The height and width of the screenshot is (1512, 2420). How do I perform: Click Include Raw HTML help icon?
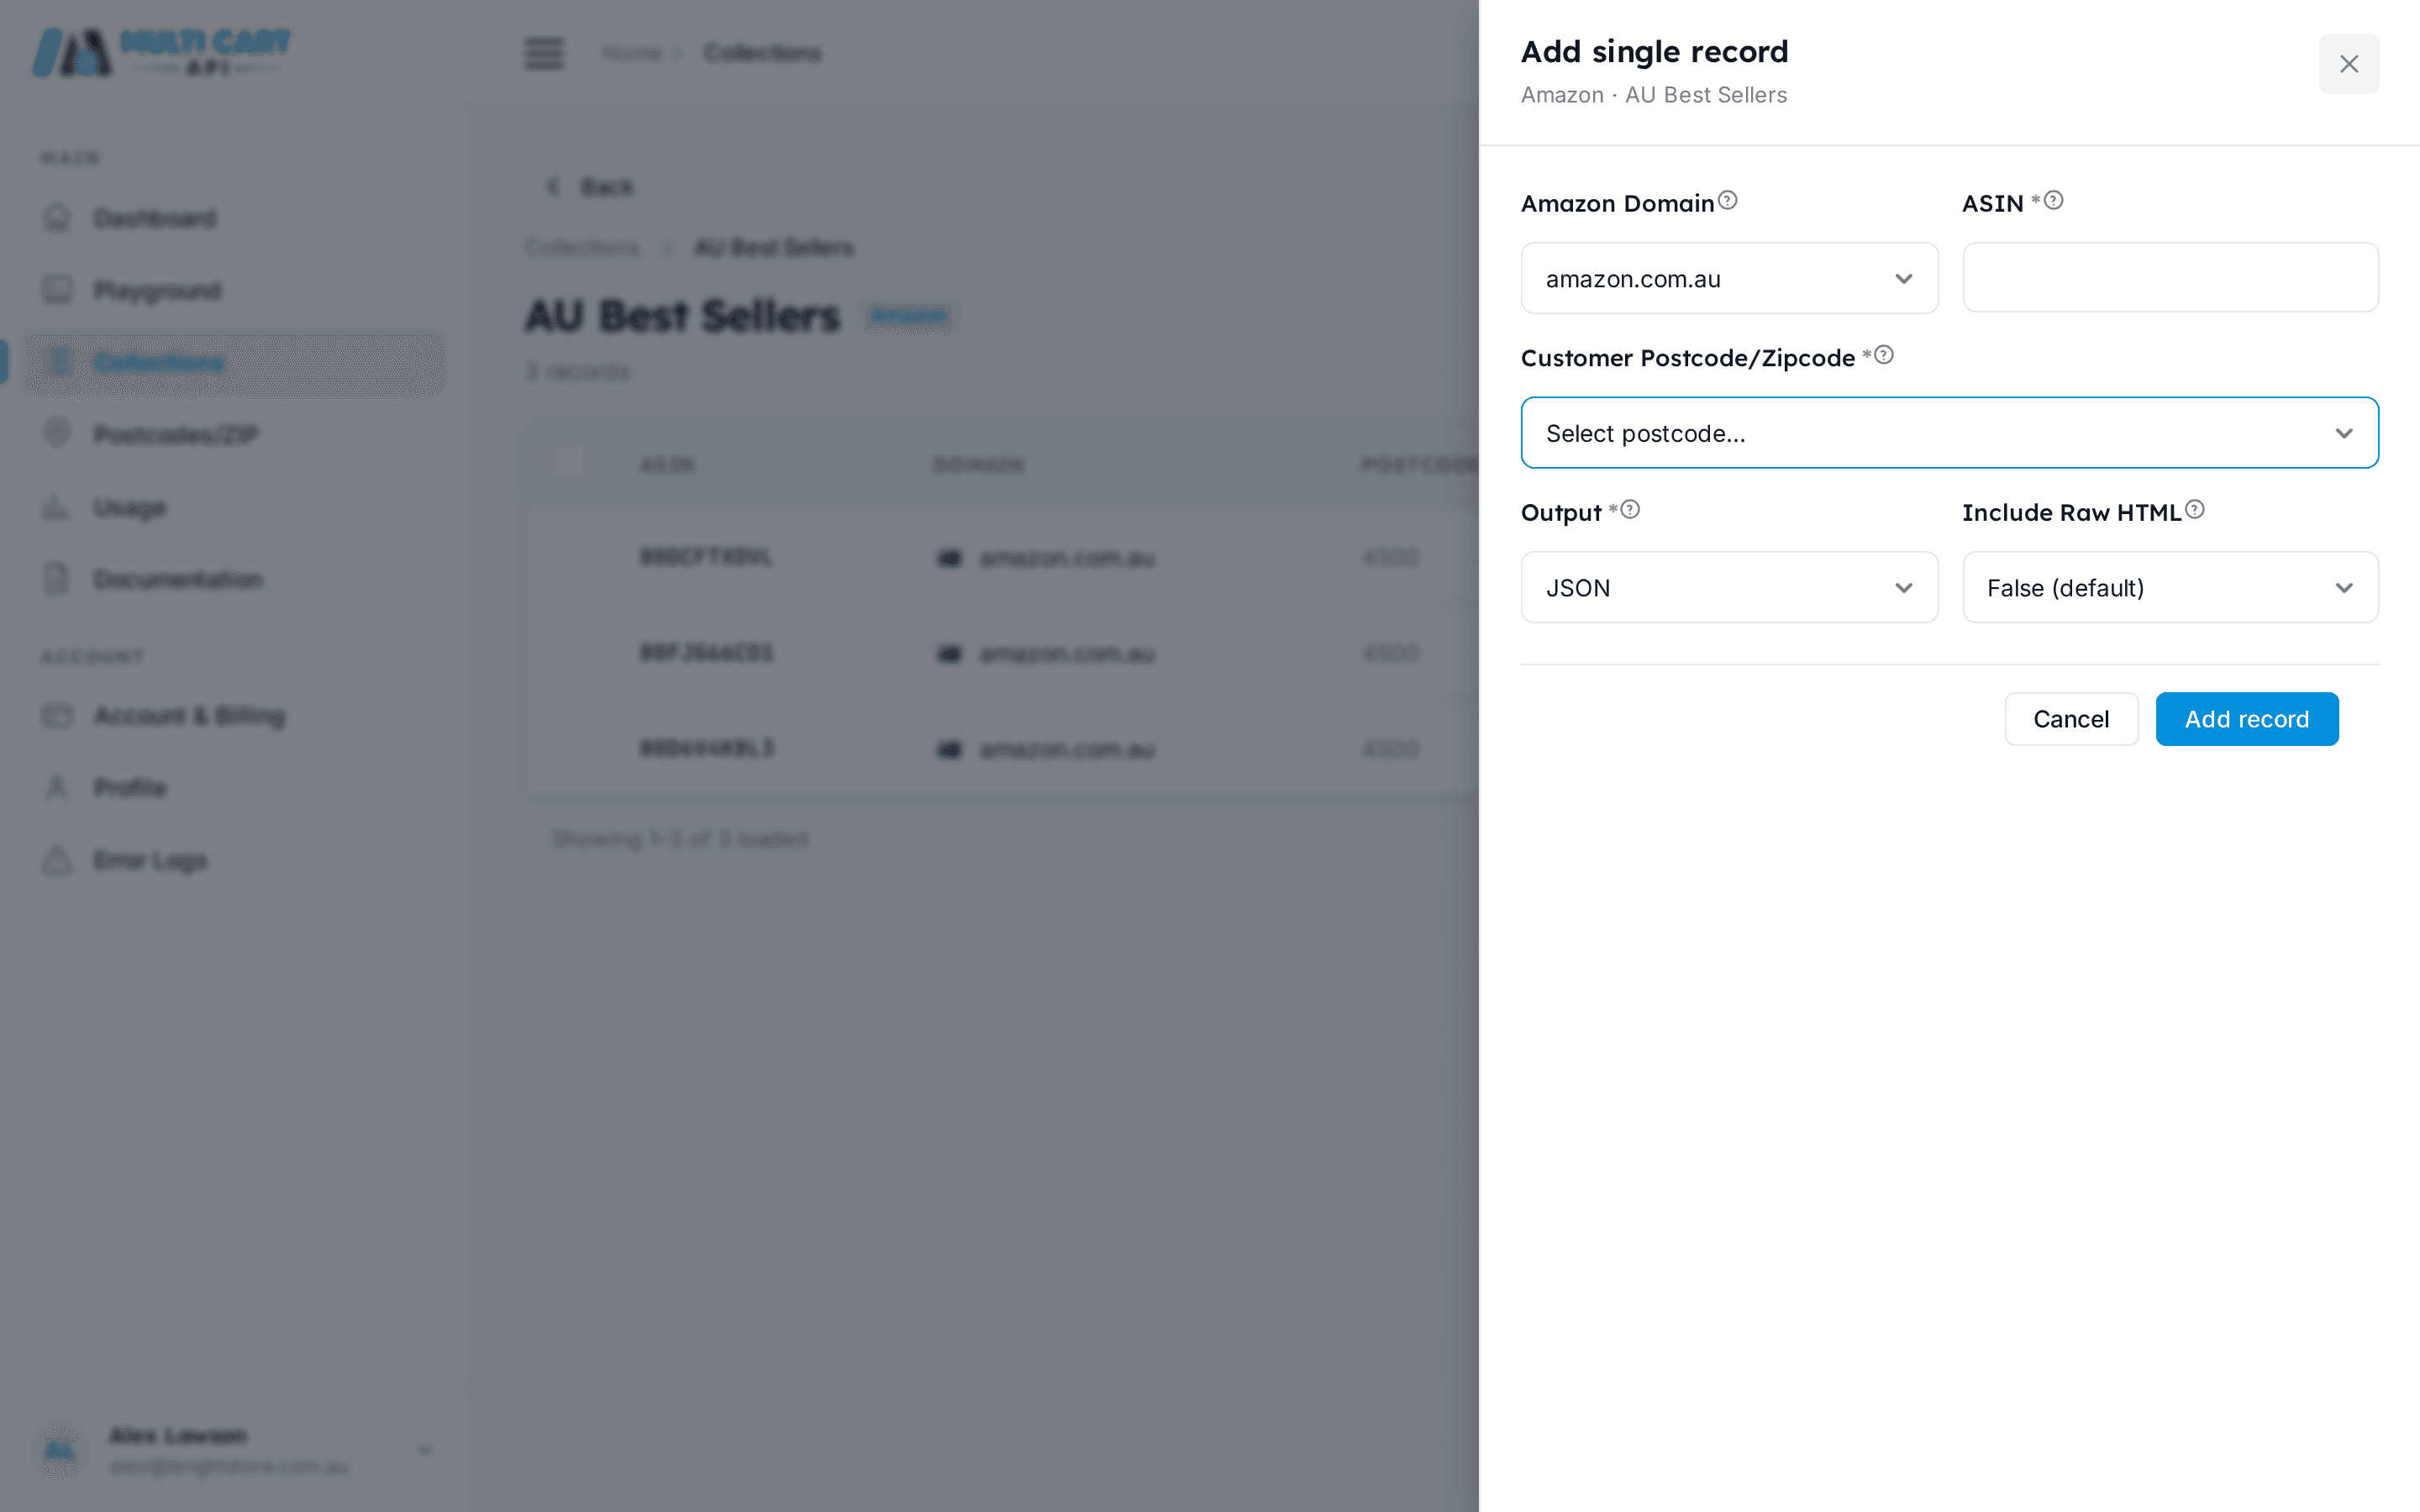click(x=2195, y=509)
